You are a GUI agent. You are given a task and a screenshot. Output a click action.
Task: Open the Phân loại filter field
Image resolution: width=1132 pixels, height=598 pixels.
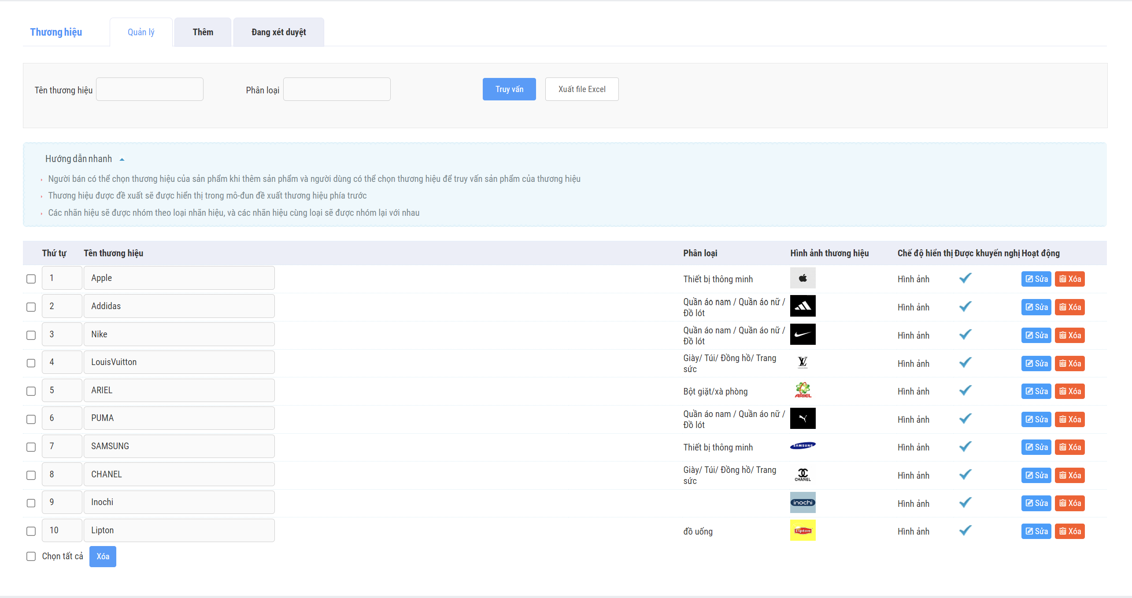click(337, 89)
